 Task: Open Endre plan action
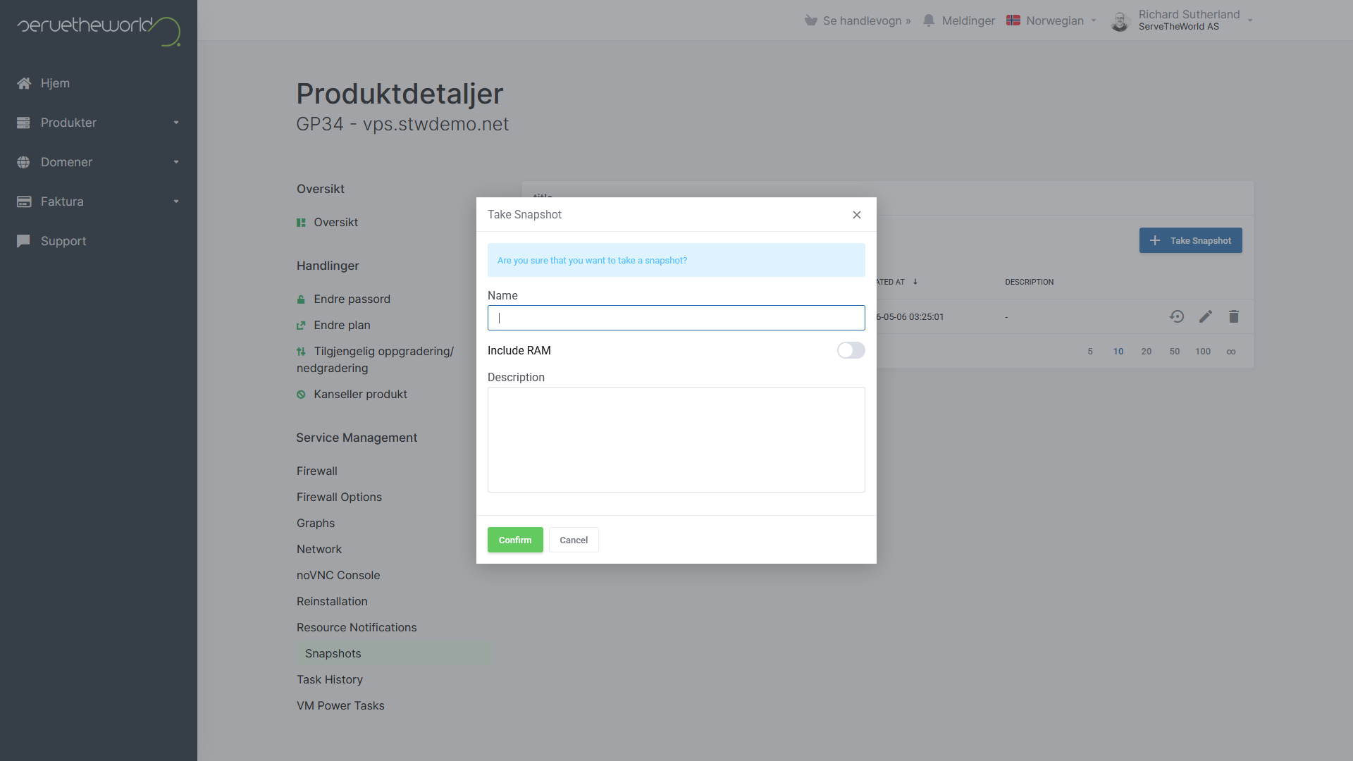pyautogui.click(x=342, y=325)
